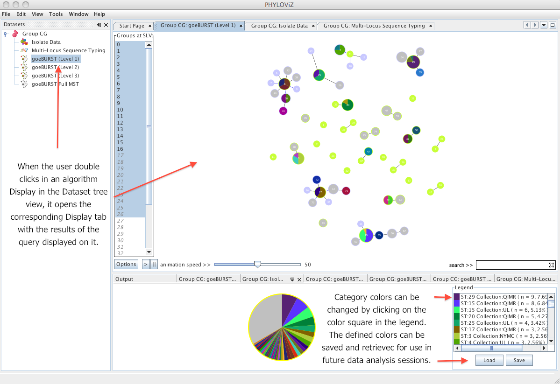Viewport: 560px width, 384px height.
Task: Click Legend list scroll up arrow
Action: coord(551,297)
